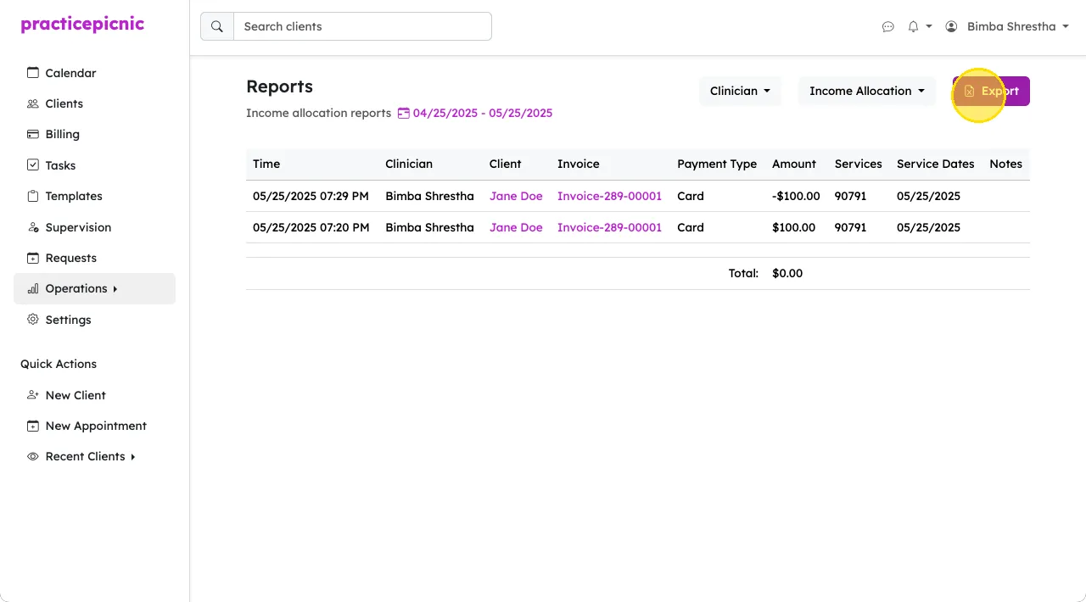Click the Supervision icon
Screen dimensions: 1086x602
click(33, 227)
